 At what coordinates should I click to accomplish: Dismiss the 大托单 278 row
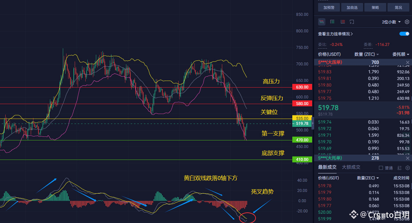(x=407, y=158)
